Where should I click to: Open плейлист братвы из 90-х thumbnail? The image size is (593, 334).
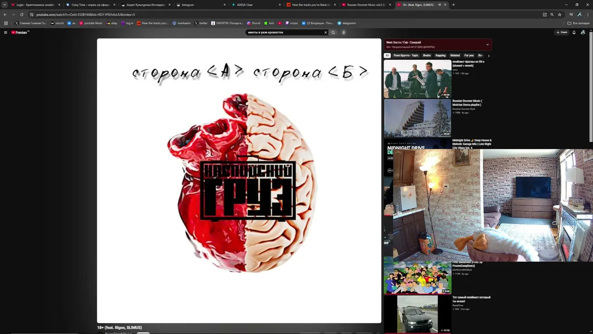click(x=417, y=79)
